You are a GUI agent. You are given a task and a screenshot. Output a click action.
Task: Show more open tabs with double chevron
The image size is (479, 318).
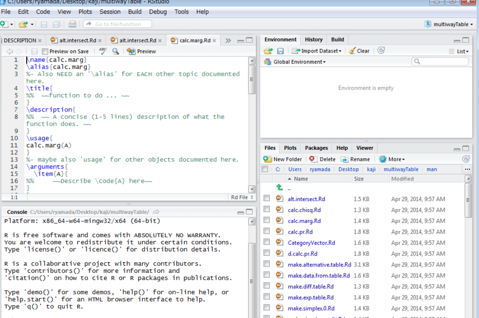tap(228, 40)
